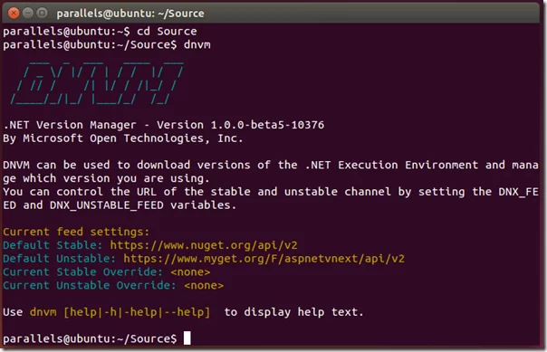Screen dimensions: 547x352
Task: Click the <none> value after Unstable Override
Action: [204, 286]
